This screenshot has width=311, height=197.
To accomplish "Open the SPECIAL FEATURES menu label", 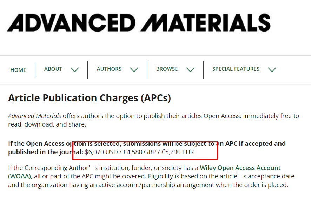I will click(x=236, y=69).
